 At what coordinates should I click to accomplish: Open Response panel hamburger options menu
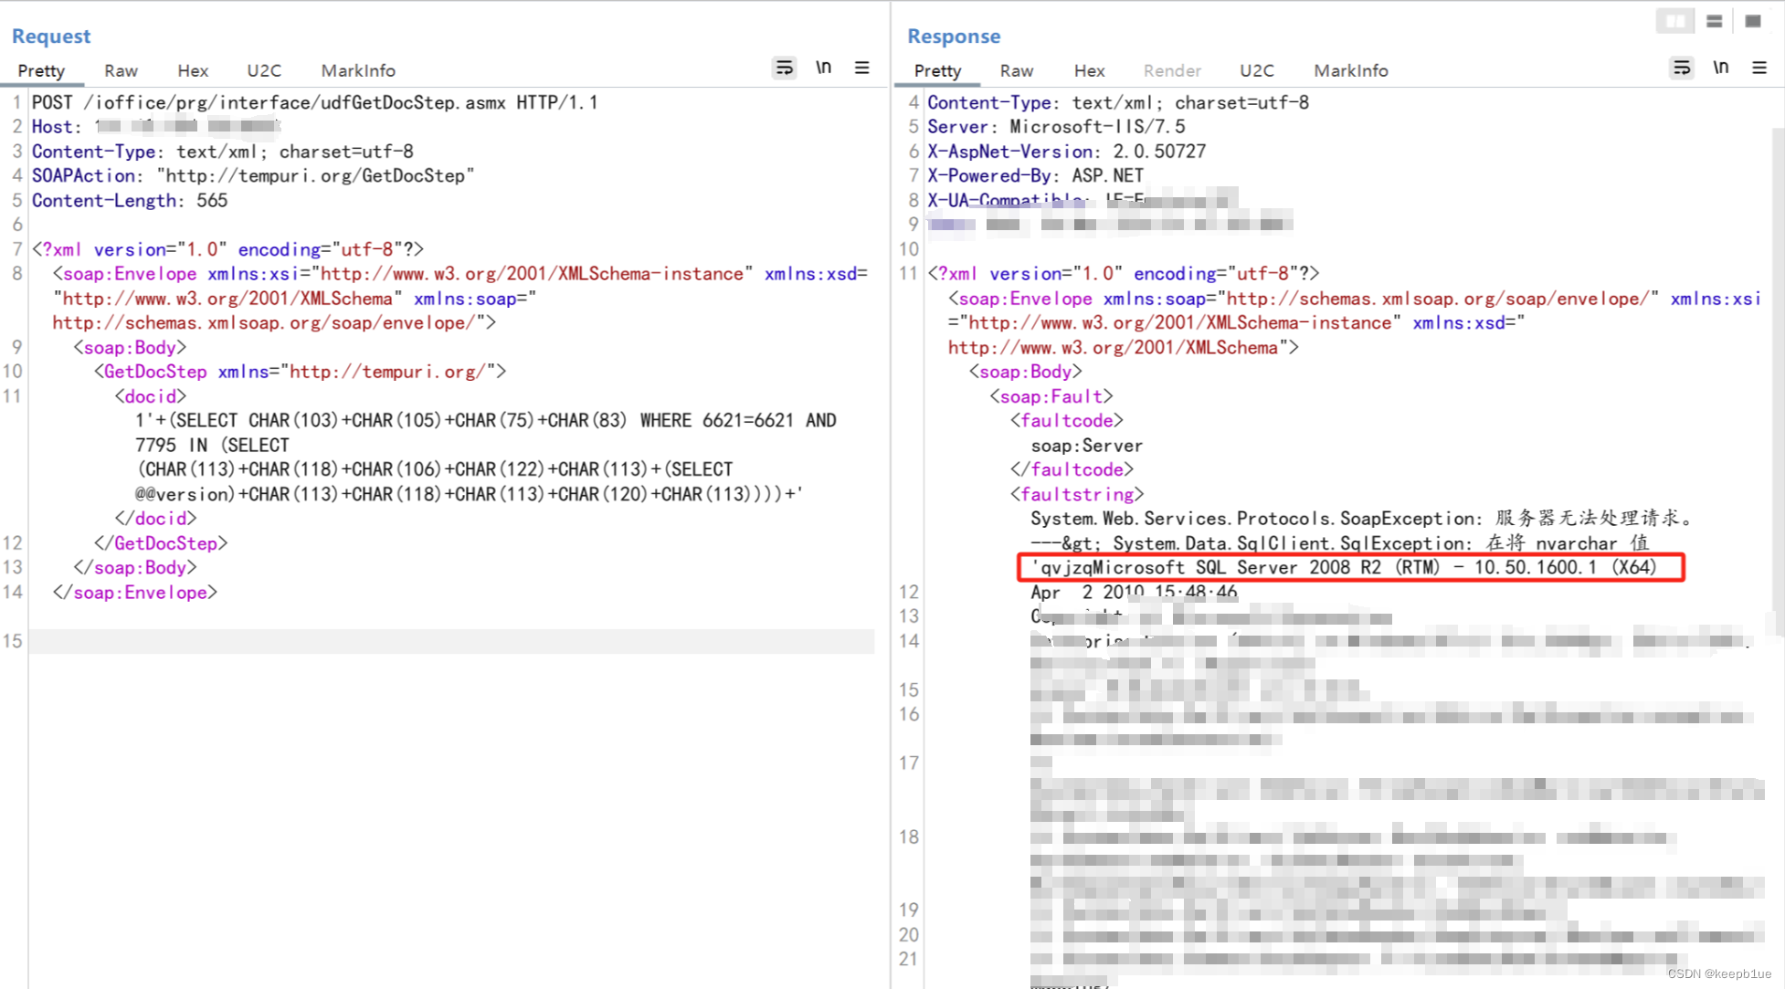(1759, 68)
